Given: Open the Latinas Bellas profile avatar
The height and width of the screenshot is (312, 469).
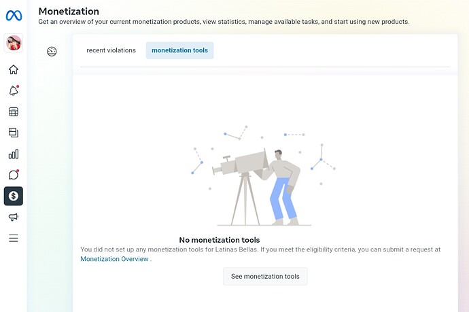Looking at the screenshot, I should [14, 43].
